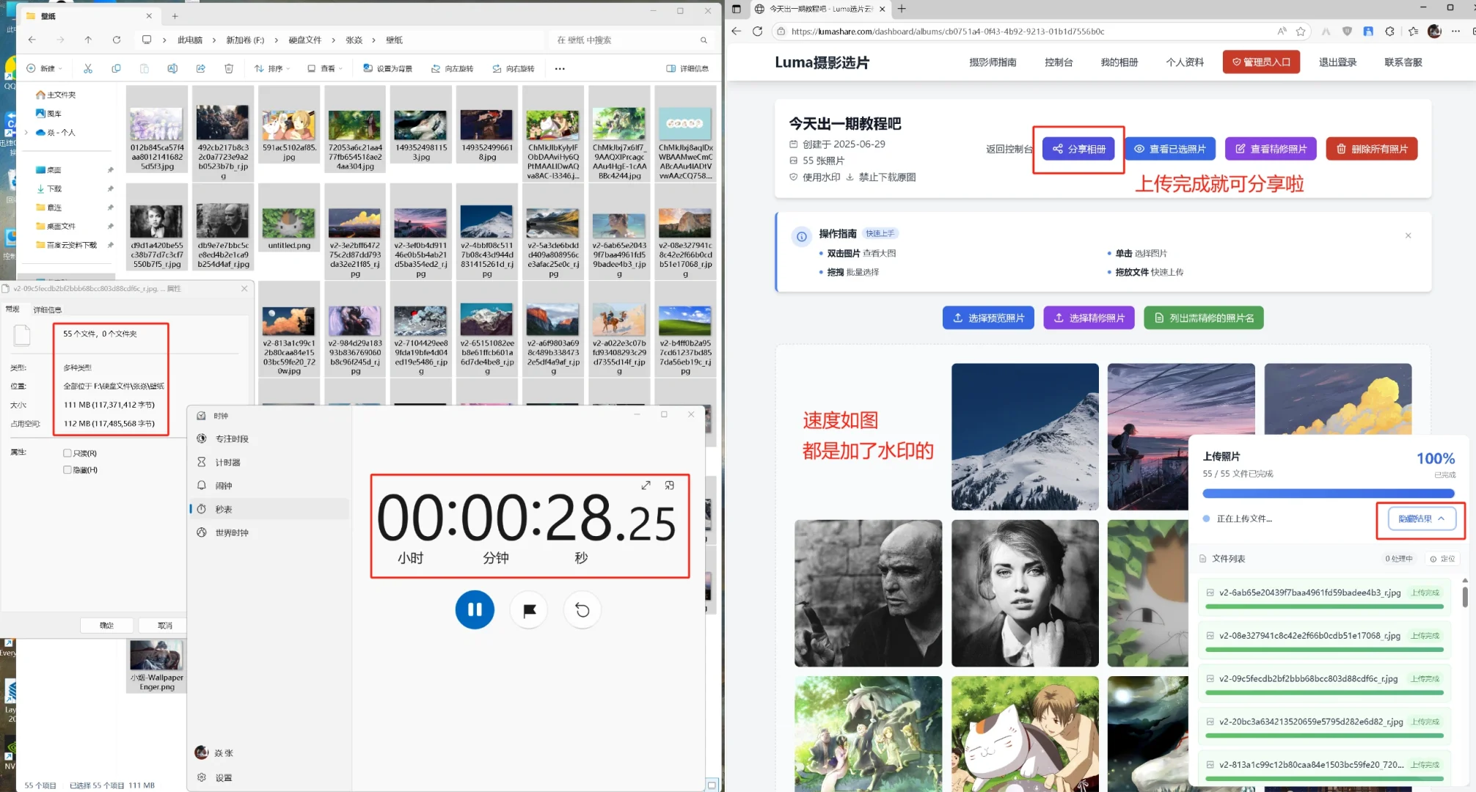Open Alarm (闹钟) in Clock sidebar
The height and width of the screenshot is (792, 1476).
point(269,485)
